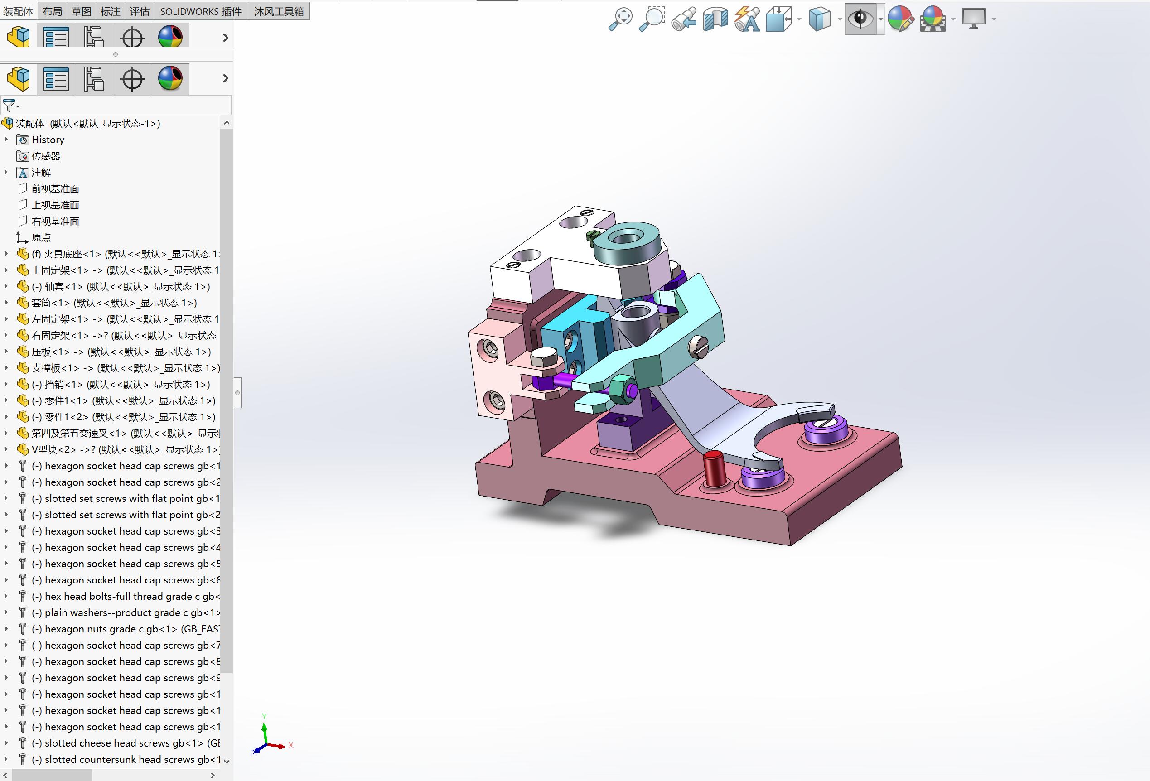This screenshot has height=781, width=1150.
Task: Click the 挡销<1> part icon
Action: [x=22, y=385]
